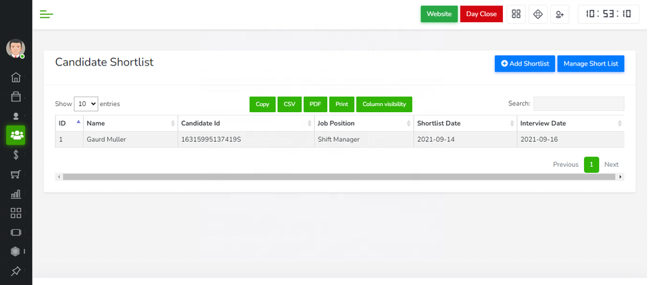Open the Column visibility options
Viewport: 649px width, 285px height.
[x=384, y=104]
